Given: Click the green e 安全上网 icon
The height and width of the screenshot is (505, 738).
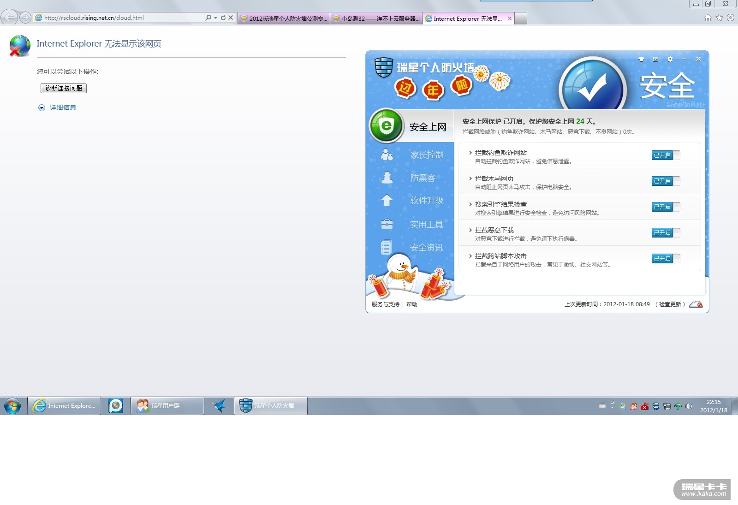Looking at the screenshot, I should point(387,125).
